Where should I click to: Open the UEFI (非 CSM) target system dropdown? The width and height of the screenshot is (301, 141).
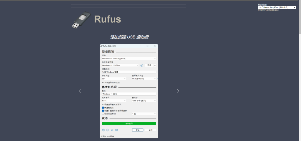(144, 79)
